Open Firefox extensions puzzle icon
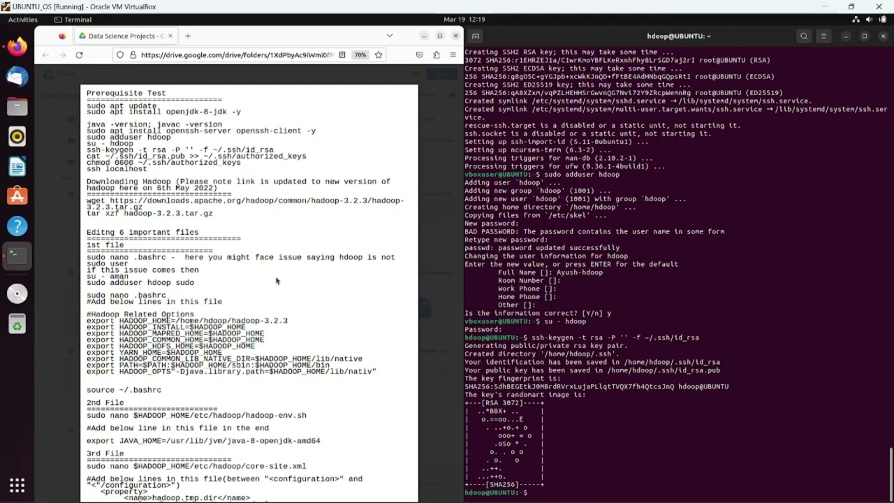The height and width of the screenshot is (503, 894). [x=436, y=54]
